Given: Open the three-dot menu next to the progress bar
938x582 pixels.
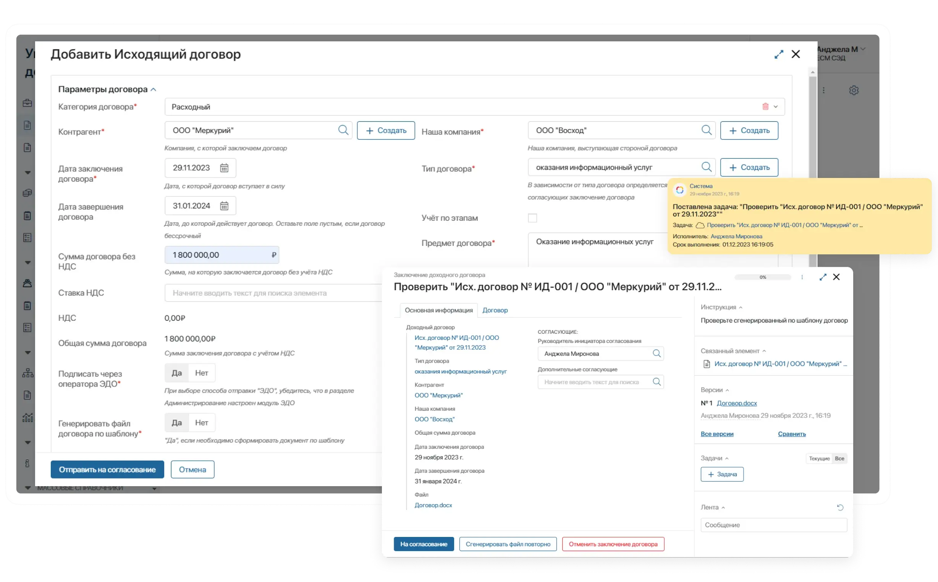Looking at the screenshot, I should [802, 277].
